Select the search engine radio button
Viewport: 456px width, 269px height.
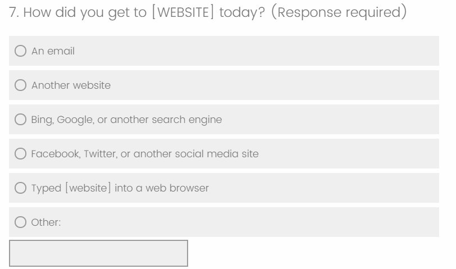[x=20, y=120]
